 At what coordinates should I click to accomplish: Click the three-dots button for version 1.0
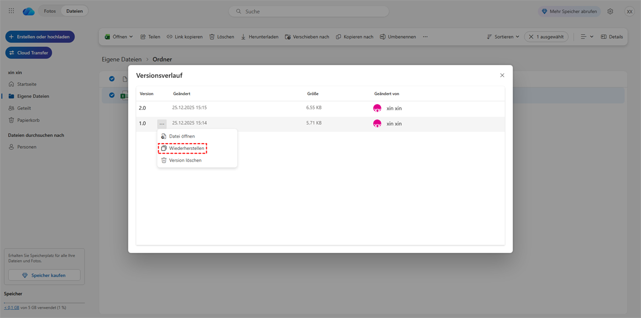click(162, 124)
